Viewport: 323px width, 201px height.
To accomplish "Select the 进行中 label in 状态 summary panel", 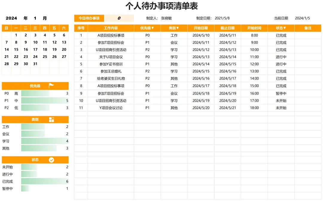I will 7,174.
